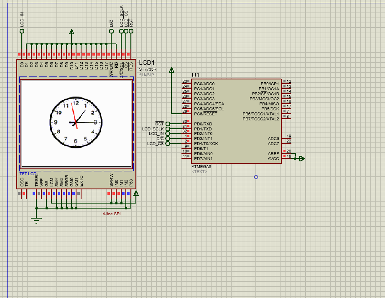Select the power terminal arrow beside AVCC
Image resolution: width=385 pixels, height=298 pixels.
(x=302, y=158)
